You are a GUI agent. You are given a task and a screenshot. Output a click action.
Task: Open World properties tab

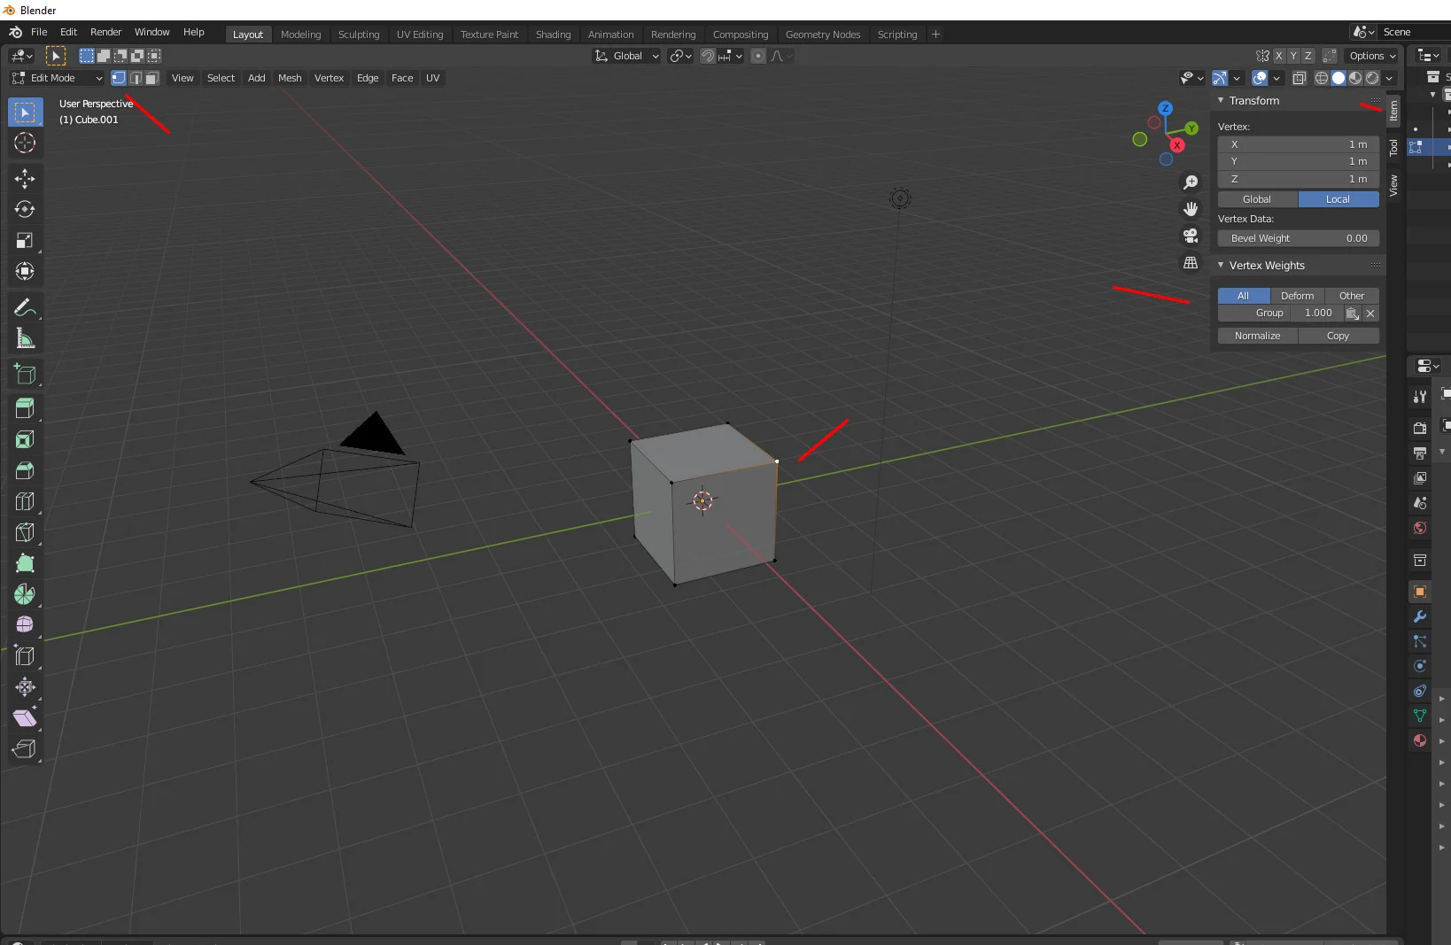pyautogui.click(x=1420, y=528)
